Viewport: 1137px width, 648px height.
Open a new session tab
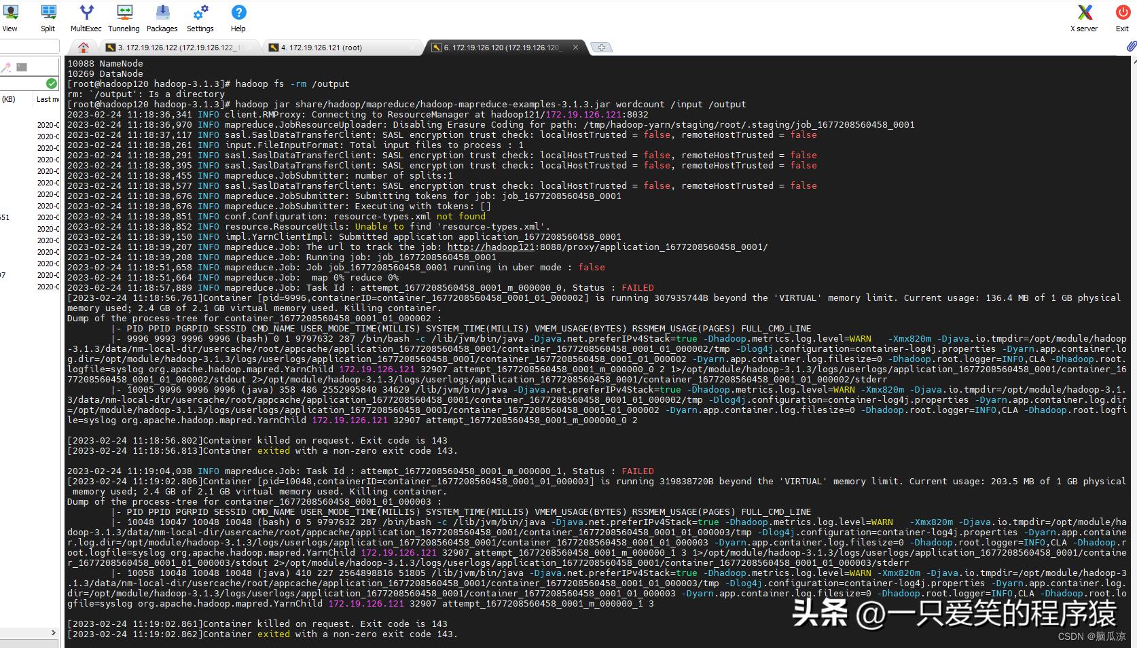[601, 48]
